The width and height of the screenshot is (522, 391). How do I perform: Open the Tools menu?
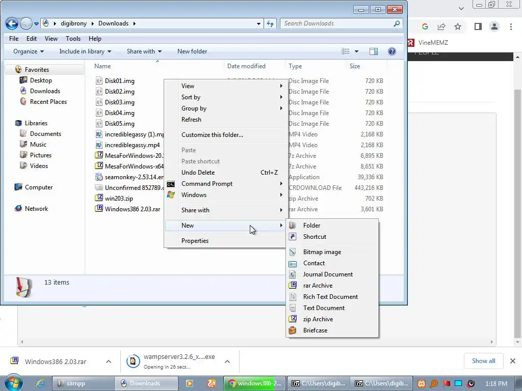[x=73, y=39]
